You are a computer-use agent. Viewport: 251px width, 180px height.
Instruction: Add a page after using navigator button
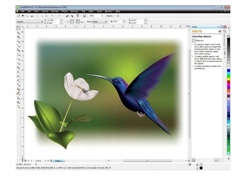click(x=51, y=161)
